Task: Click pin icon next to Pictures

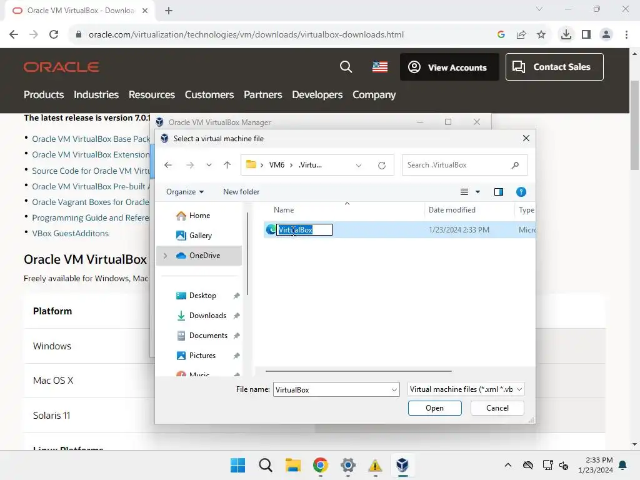Action: 236,356
